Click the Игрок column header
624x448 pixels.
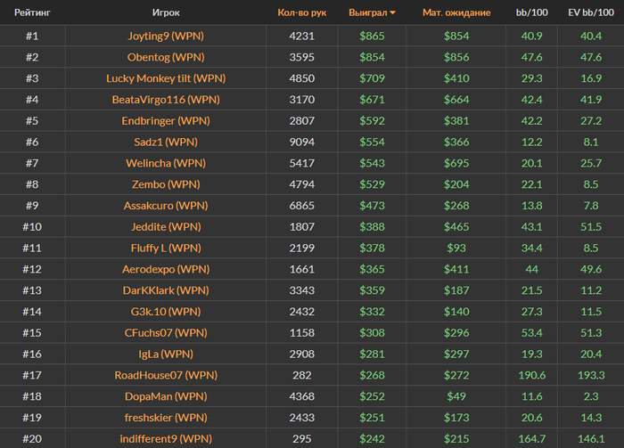coord(166,12)
